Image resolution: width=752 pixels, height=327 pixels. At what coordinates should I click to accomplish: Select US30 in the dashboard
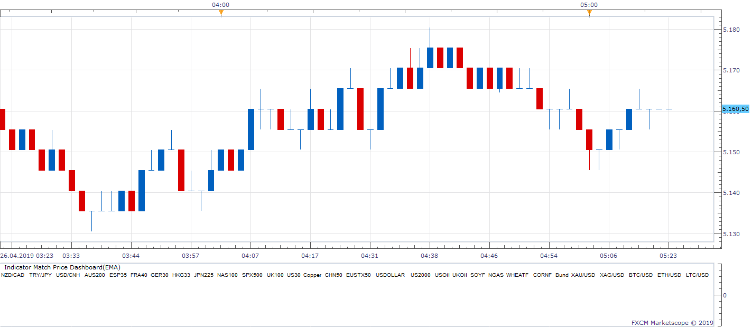(294, 275)
